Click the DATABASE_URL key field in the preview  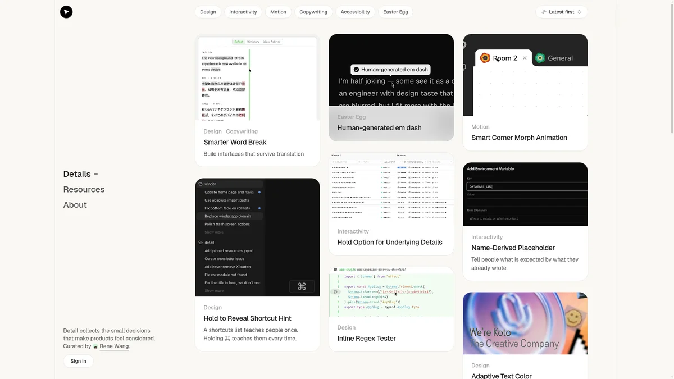[x=527, y=186]
